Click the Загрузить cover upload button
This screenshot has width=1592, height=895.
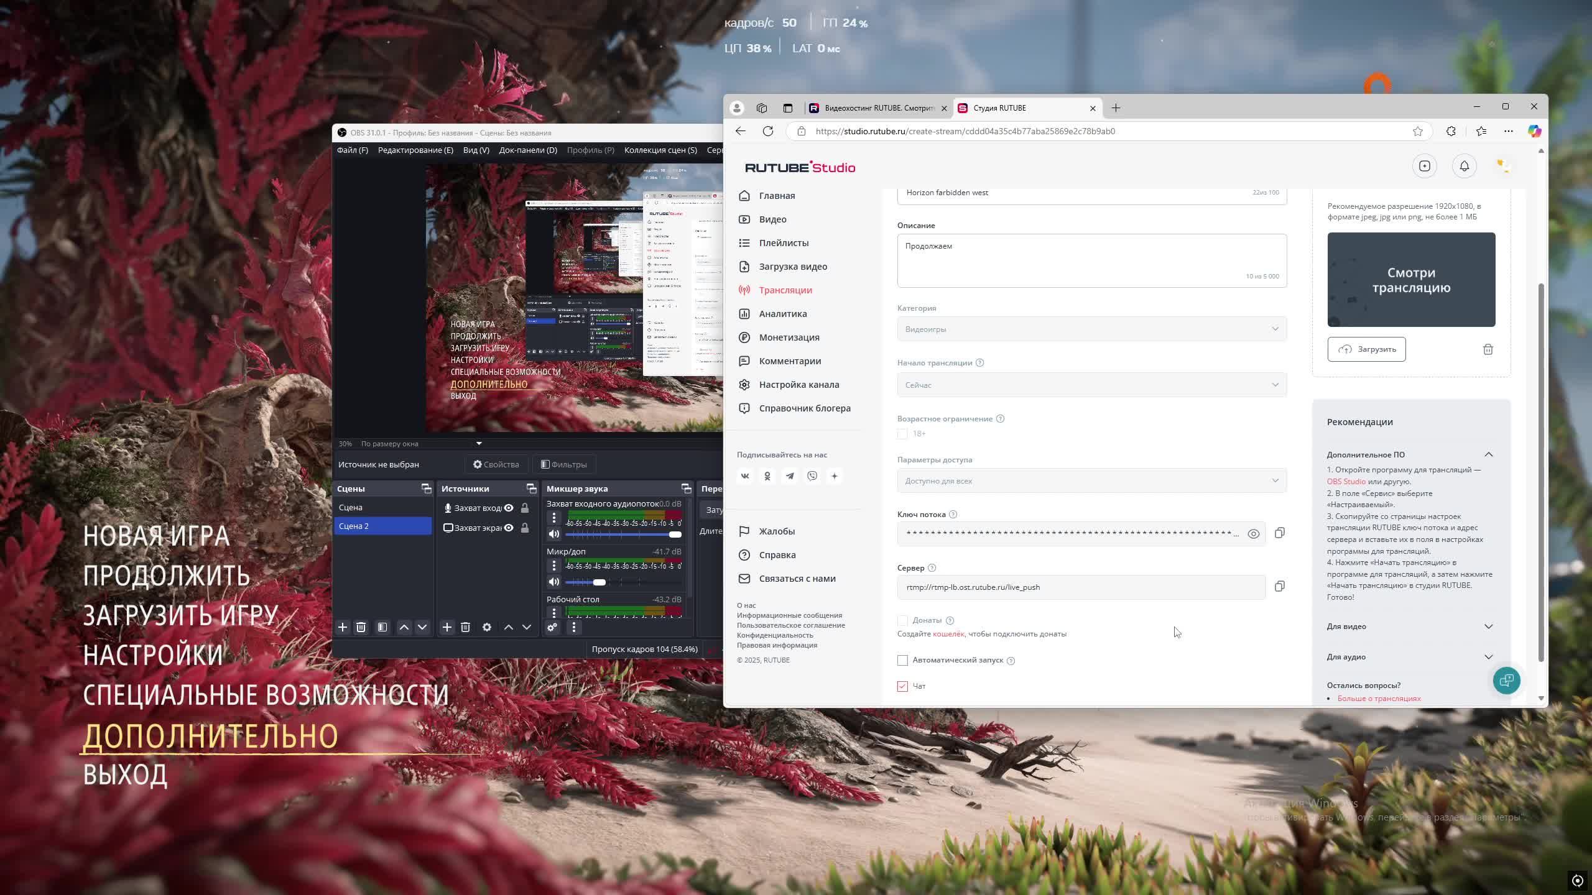(x=1366, y=349)
